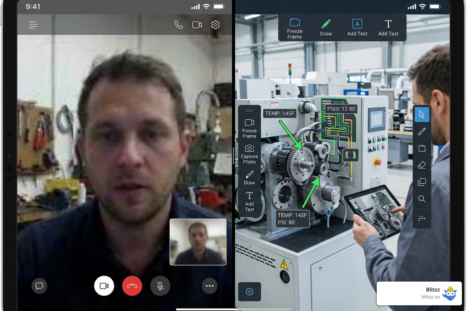Select the pointer cursor tool
Screen dimensions: 467x311
[422, 114]
